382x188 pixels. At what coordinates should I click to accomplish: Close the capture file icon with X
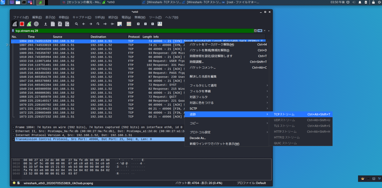60,24
